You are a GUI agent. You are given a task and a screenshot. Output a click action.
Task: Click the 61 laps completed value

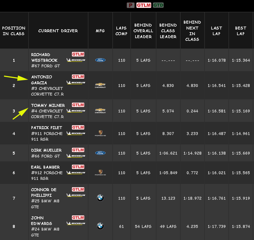coord(121,226)
